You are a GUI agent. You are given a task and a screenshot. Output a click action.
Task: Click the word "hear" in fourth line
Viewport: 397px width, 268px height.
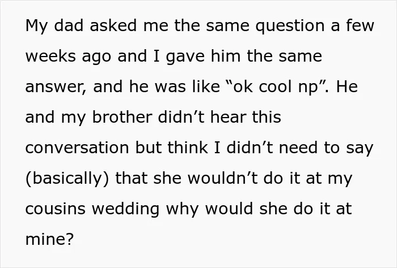click(x=228, y=117)
